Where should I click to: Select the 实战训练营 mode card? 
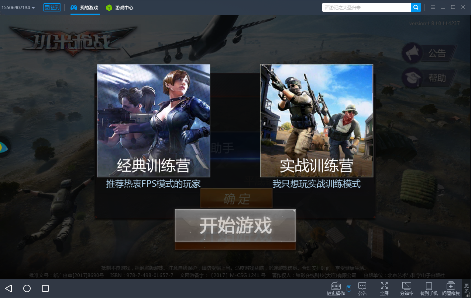(317, 121)
